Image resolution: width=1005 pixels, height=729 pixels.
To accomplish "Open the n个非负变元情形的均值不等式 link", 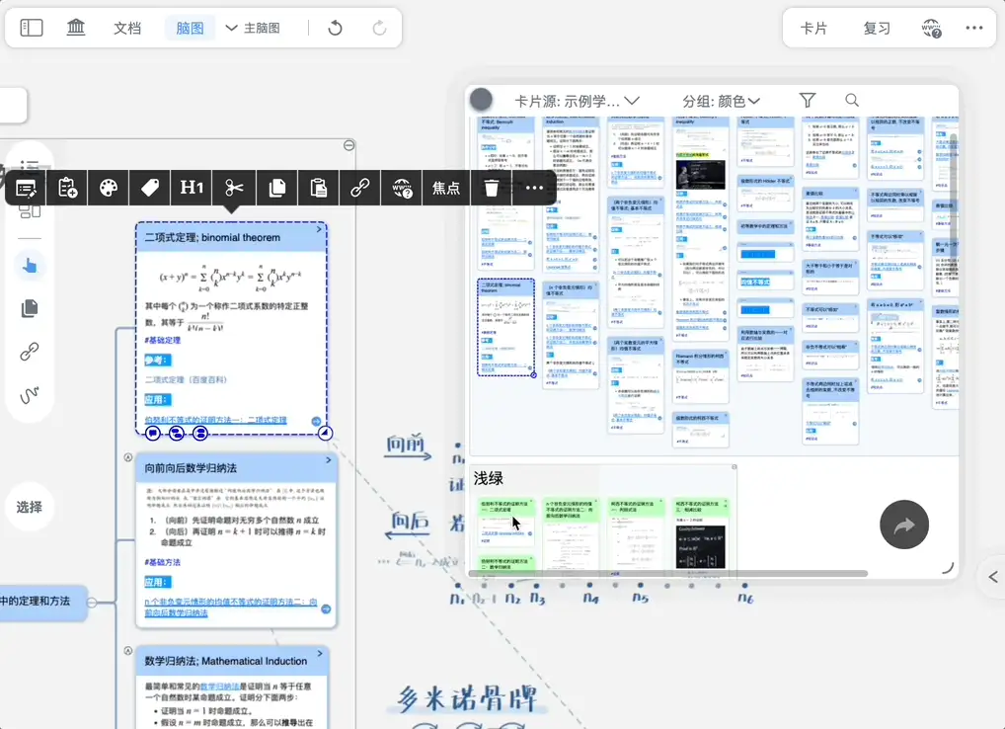I will pyautogui.click(x=231, y=607).
